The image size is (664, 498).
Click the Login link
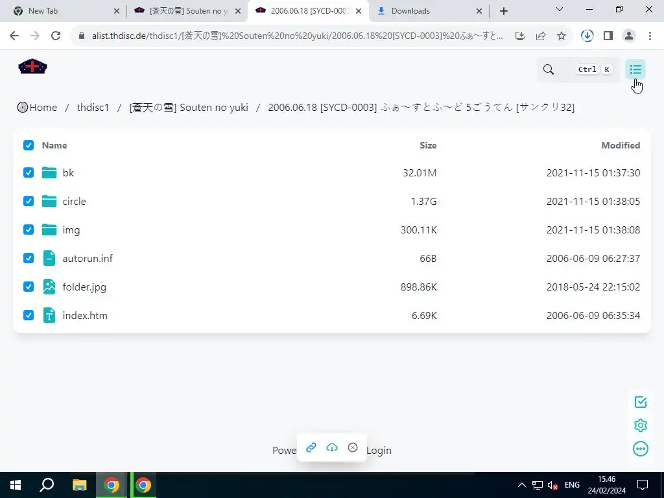click(x=379, y=451)
